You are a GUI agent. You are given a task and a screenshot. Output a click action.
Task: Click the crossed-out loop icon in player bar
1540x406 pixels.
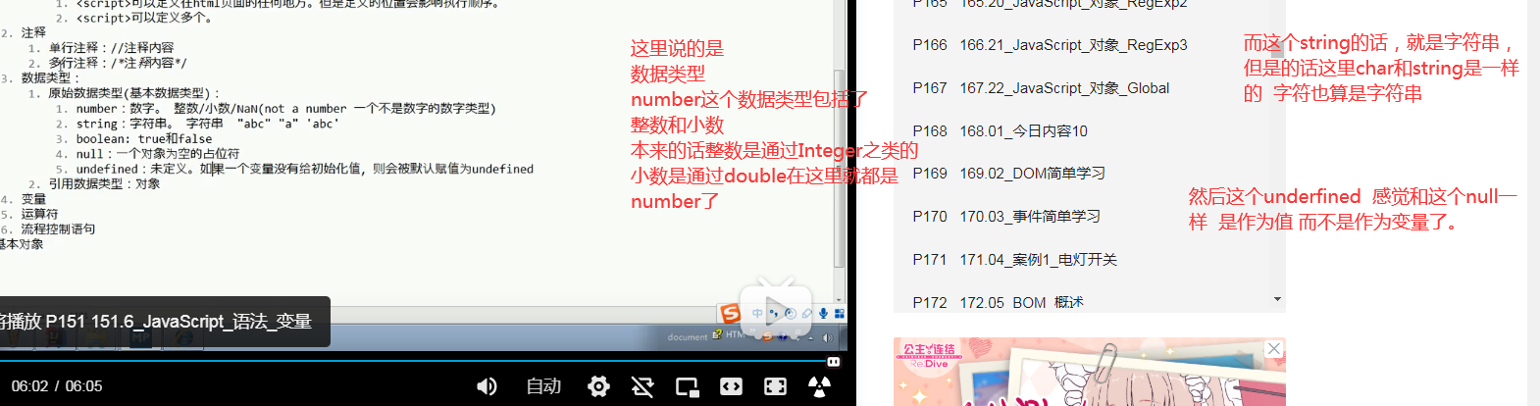click(642, 386)
